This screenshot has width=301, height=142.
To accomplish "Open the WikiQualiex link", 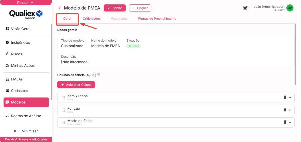I will pyautogui.click(x=40, y=139).
